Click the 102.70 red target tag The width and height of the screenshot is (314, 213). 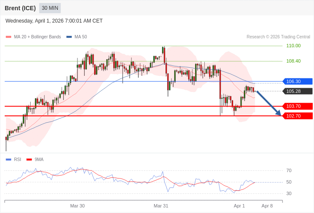[297, 116]
